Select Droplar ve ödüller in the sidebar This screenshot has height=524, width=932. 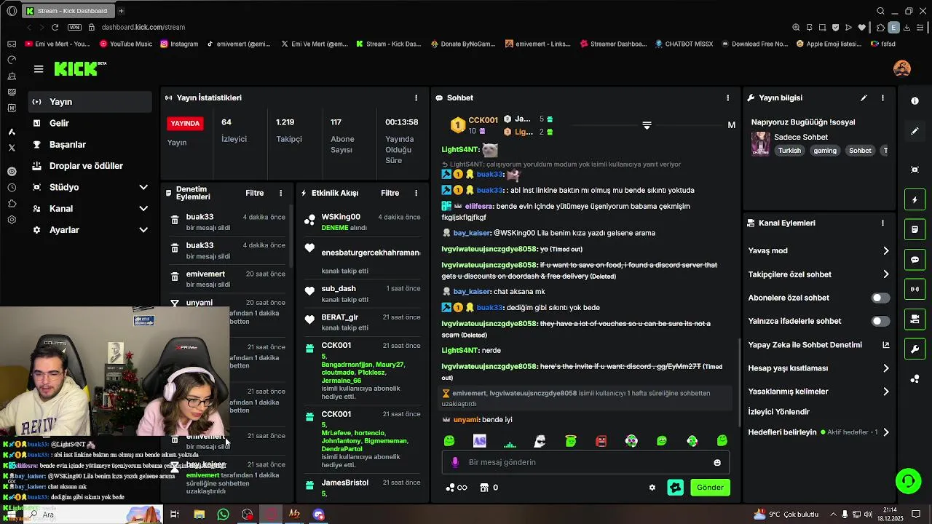click(x=90, y=166)
